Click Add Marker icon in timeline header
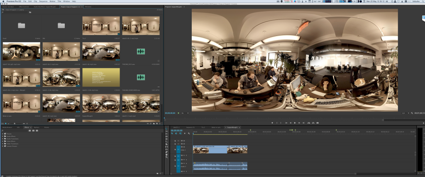This screenshot has height=177, width=425. [185, 134]
